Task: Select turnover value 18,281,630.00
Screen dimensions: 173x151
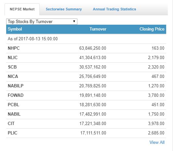Action: [93, 105]
